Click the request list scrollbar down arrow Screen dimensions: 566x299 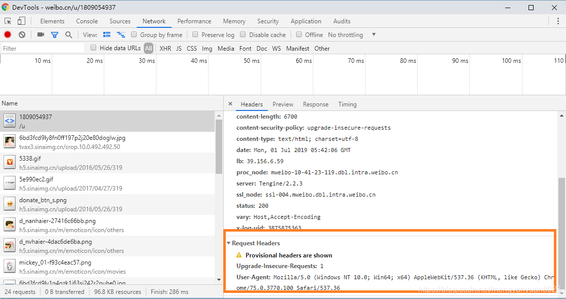pos(219,279)
